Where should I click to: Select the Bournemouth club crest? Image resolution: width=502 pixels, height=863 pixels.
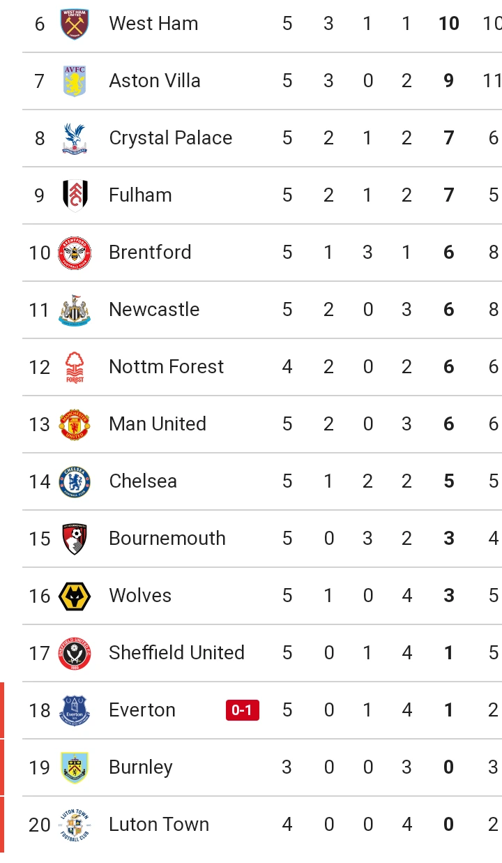pyautogui.click(x=75, y=539)
